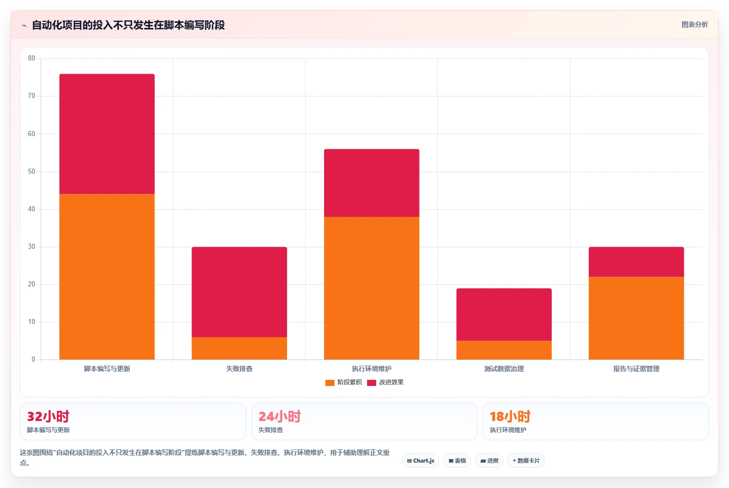Click the 报告与证据管理 x-axis label
This screenshot has height=488, width=729.
tap(636, 369)
